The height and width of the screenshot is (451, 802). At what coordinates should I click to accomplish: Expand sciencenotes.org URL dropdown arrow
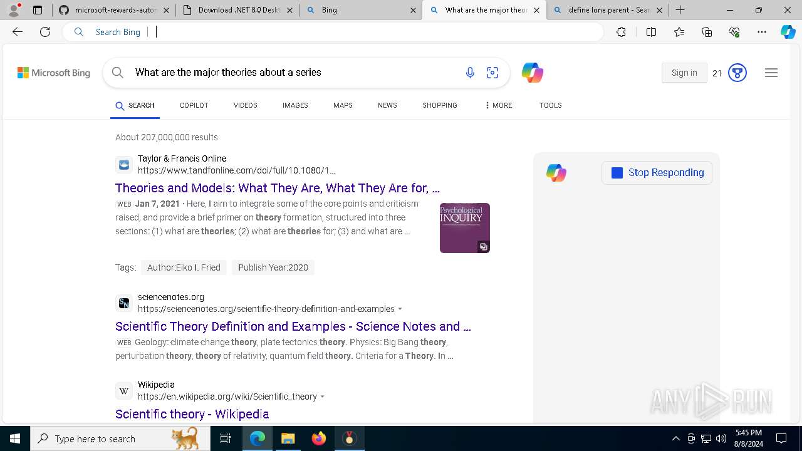400,309
